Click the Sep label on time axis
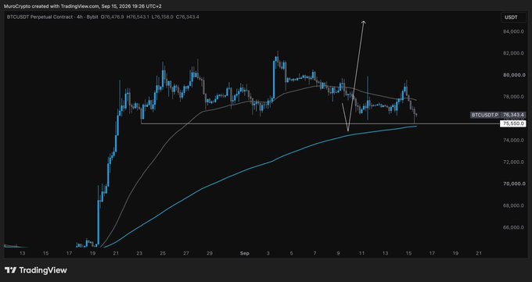 (244, 253)
